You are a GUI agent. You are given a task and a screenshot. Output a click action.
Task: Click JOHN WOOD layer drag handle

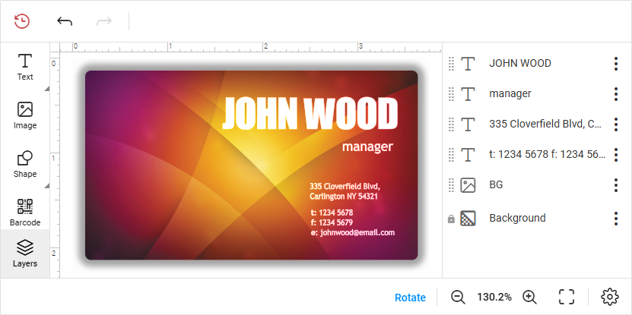click(x=452, y=64)
